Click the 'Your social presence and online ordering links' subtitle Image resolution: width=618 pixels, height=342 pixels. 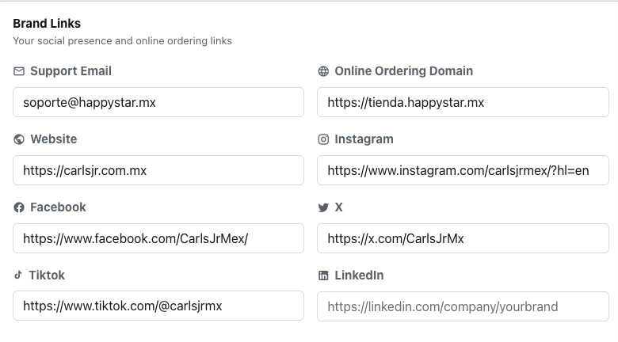click(x=123, y=41)
